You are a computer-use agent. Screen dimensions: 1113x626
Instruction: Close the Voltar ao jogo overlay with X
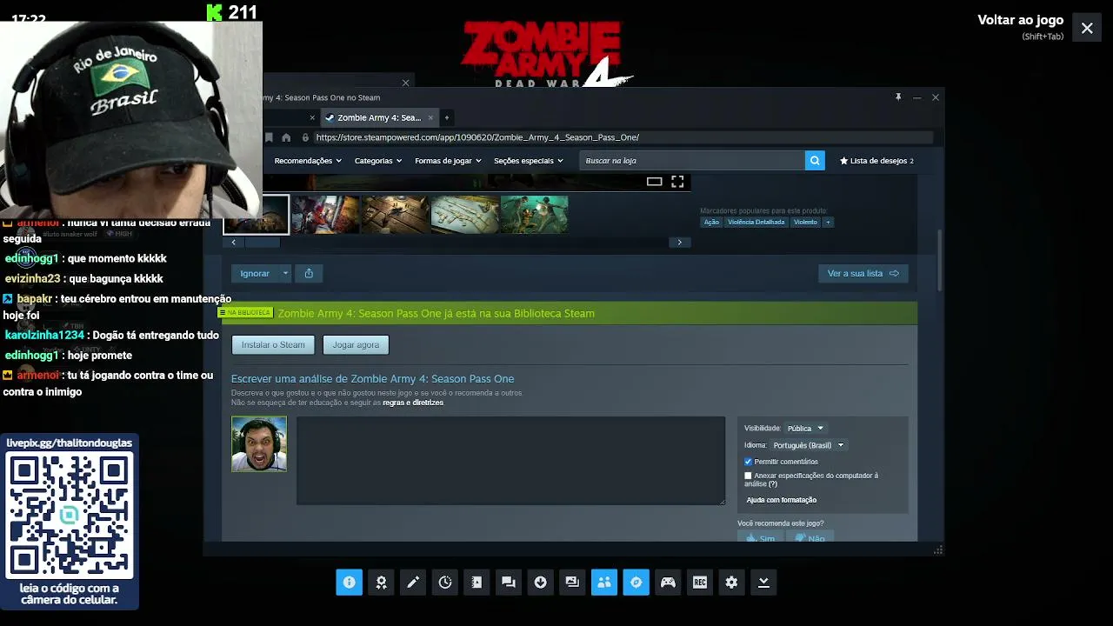[x=1087, y=28]
